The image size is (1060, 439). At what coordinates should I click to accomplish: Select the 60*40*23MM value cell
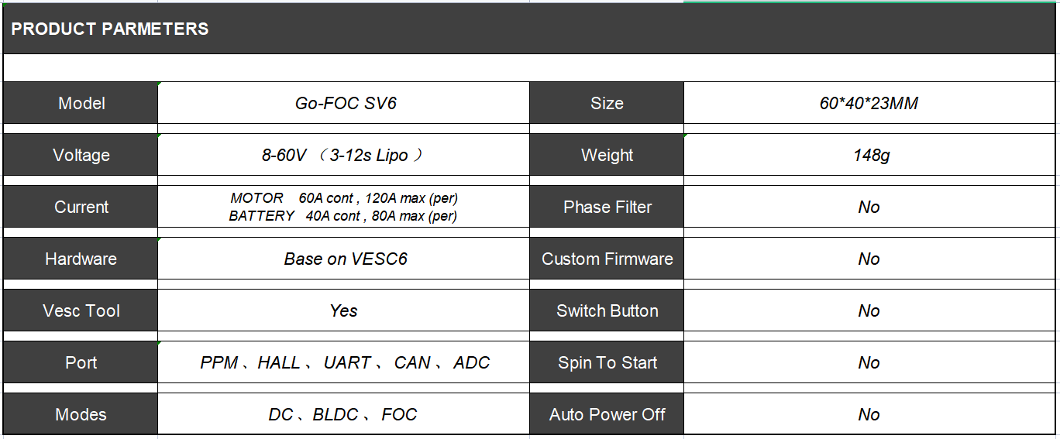(869, 104)
